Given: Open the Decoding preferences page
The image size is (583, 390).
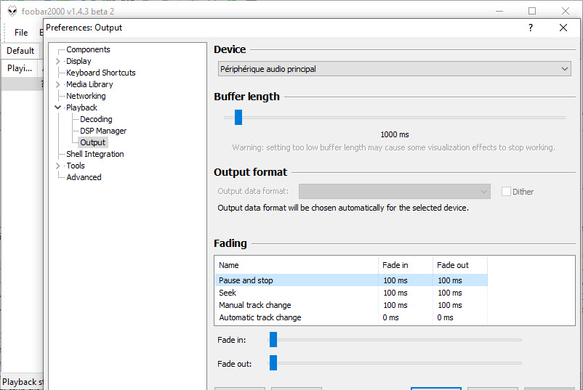Looking at the screenshot, I should point(96,119).
